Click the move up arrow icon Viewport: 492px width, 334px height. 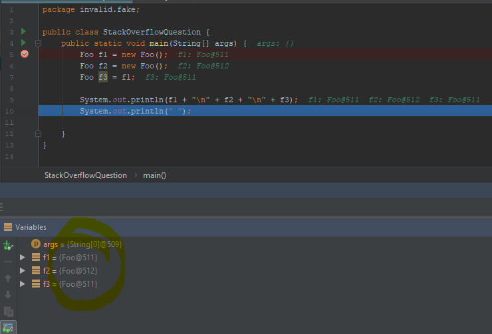[x=8, y=278]
